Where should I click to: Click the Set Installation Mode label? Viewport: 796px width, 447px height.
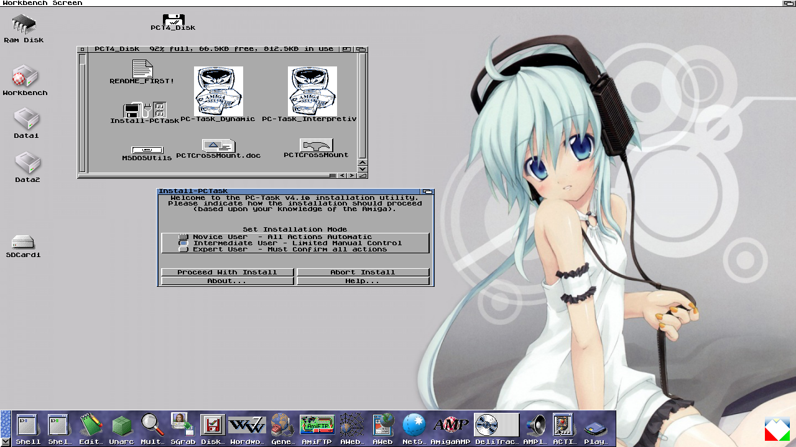tap(295, 229)
